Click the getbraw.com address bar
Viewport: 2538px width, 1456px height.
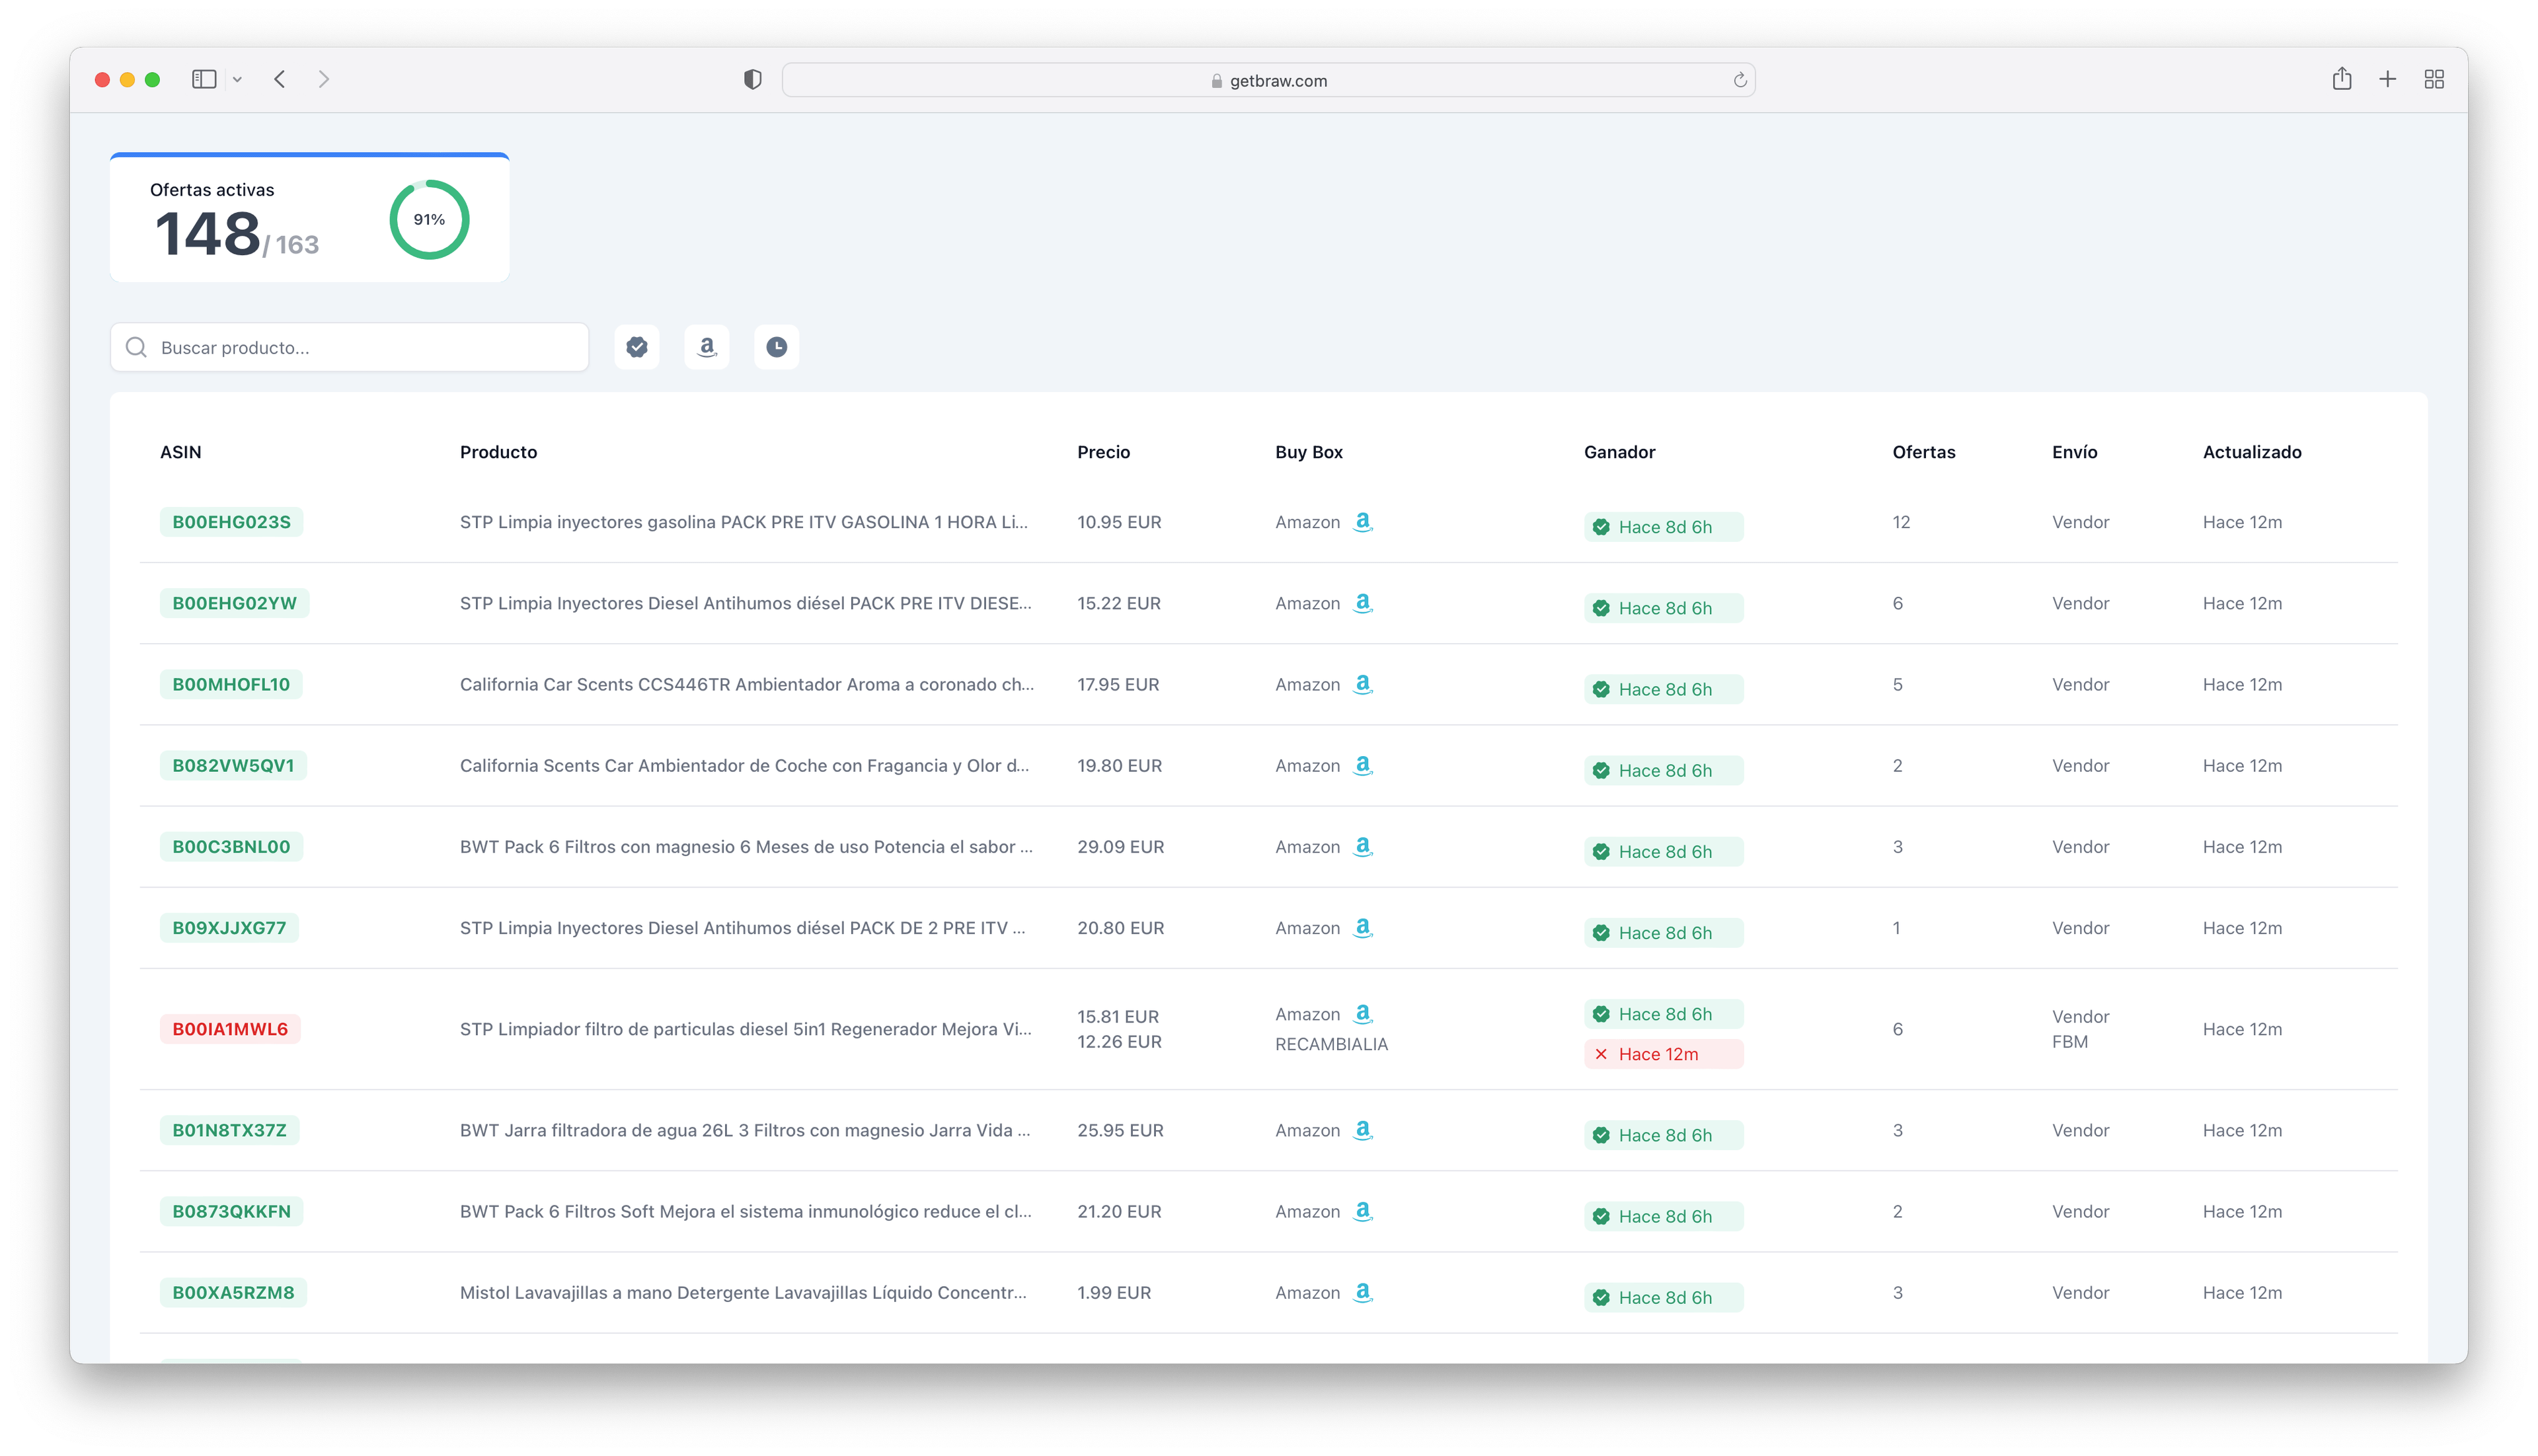1268,80
